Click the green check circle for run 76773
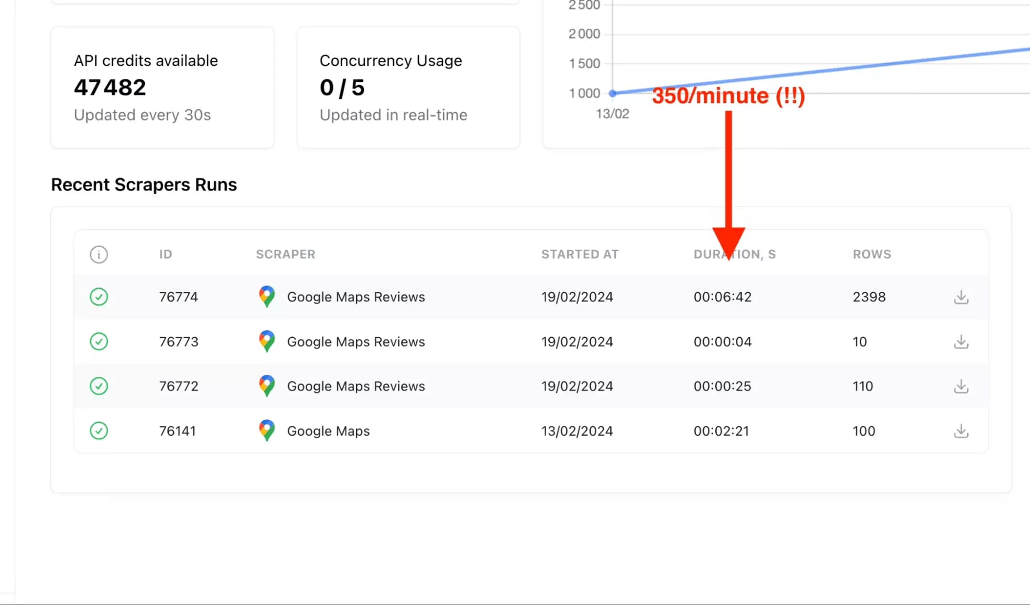Screen dimensions: 1030x605 [x=99, y=341]
